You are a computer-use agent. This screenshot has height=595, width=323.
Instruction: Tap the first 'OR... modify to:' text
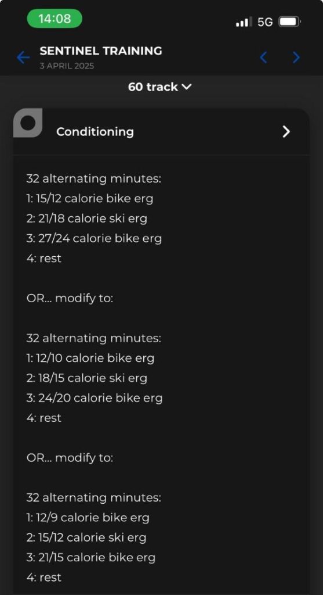[x=70, y=298]
